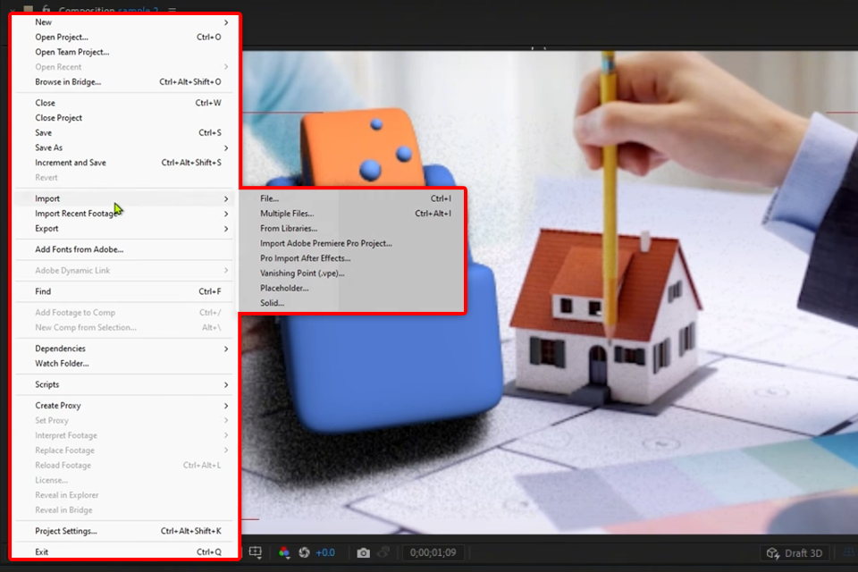Select Pro Import After Effects...
This screenshot has width=858, height=572.
[353, 258]
